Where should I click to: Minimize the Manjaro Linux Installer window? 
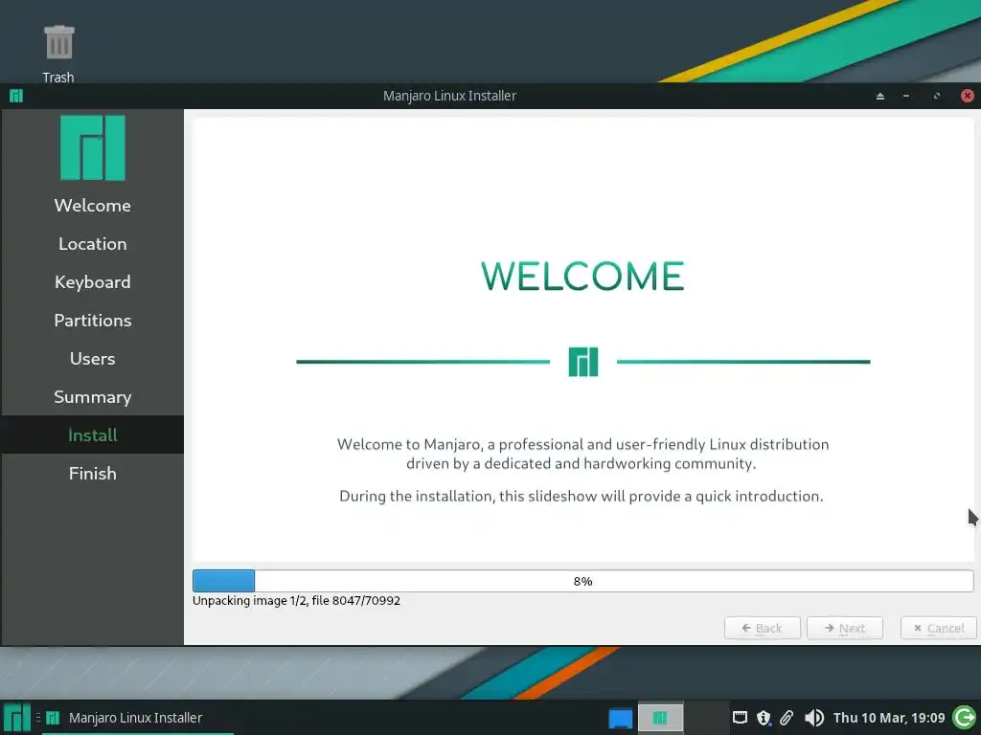point(906,96)
